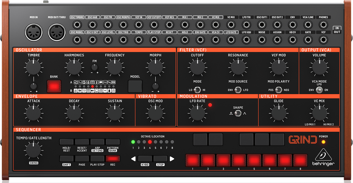353x183 pixels.
Task: Click the OSC FM patch jack
Action: click(108, 25)
